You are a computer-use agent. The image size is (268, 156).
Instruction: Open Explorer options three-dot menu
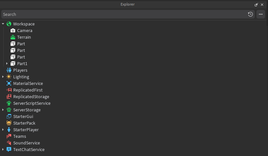(261, 14)
